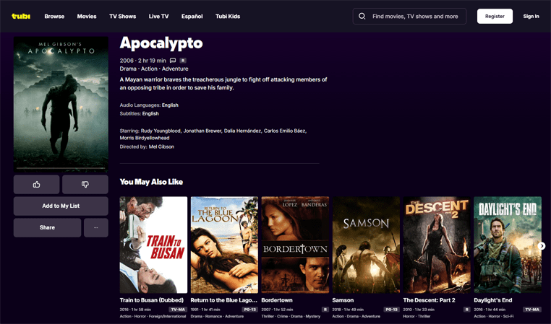Focus the Find movies search field
This screenshot has width=551, height=324.
[x=409, y=16]
